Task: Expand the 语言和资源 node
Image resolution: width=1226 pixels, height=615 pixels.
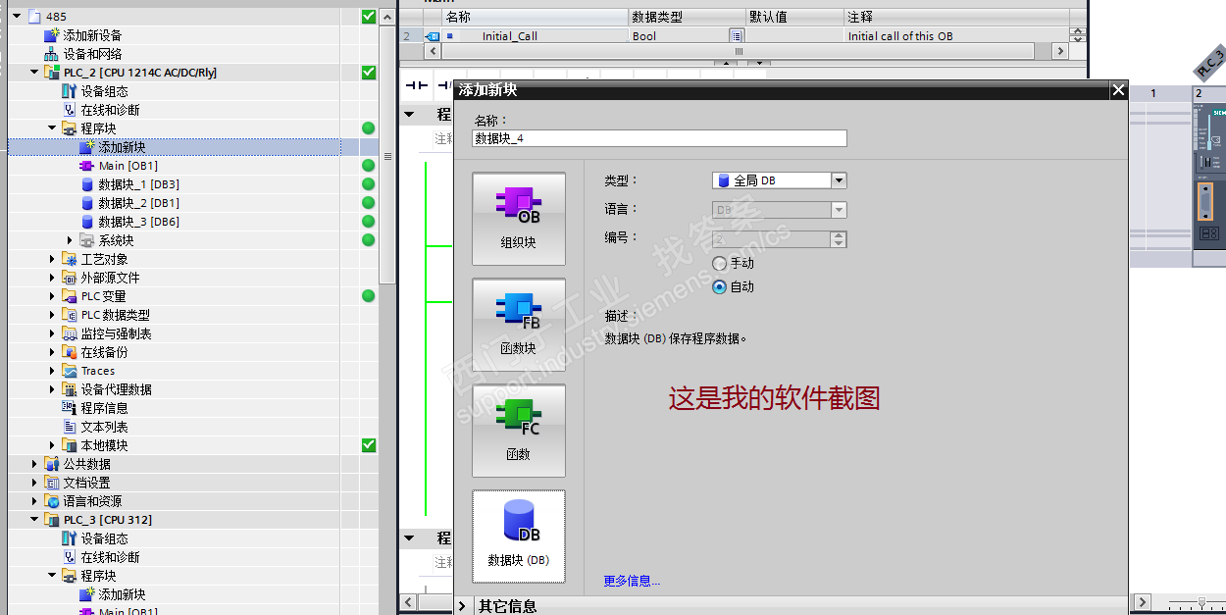Action: coord(35,501)
